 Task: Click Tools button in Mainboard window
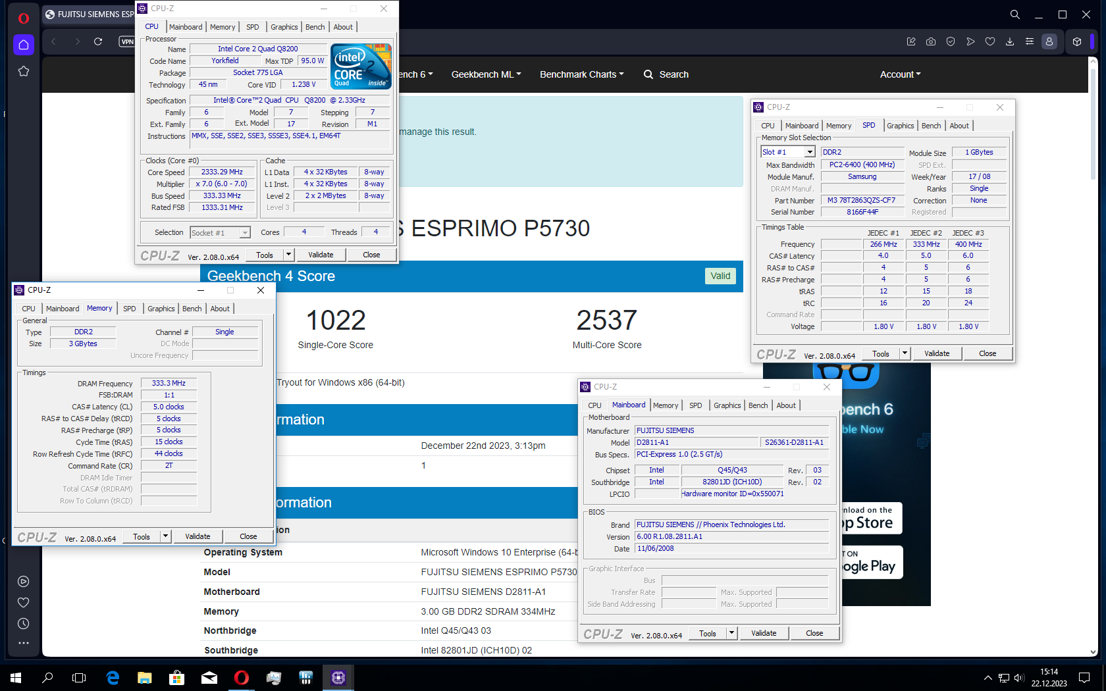(x=708, y=633)
